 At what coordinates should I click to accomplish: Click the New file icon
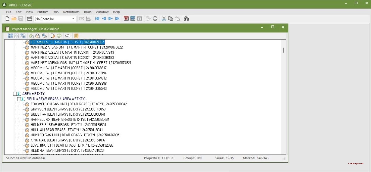[x=7, y=19]
